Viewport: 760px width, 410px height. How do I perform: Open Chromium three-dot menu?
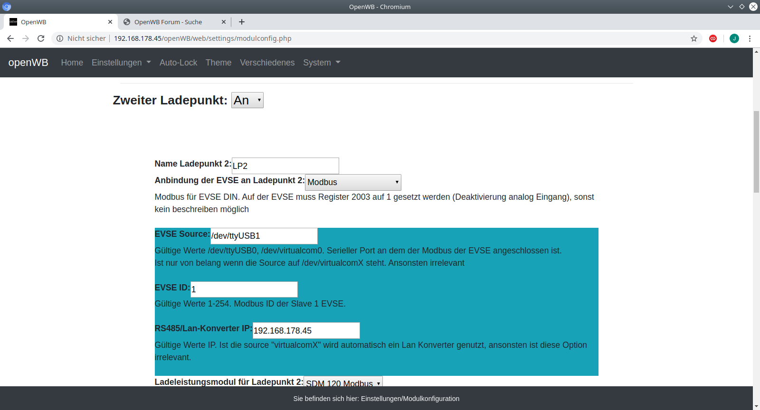(750, 38)
